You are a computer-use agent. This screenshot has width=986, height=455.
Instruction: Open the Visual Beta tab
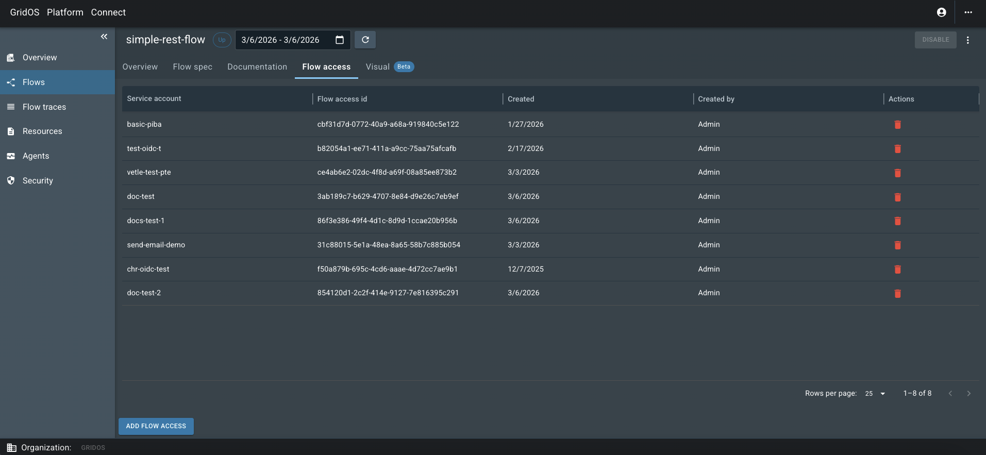pos(390,67)
